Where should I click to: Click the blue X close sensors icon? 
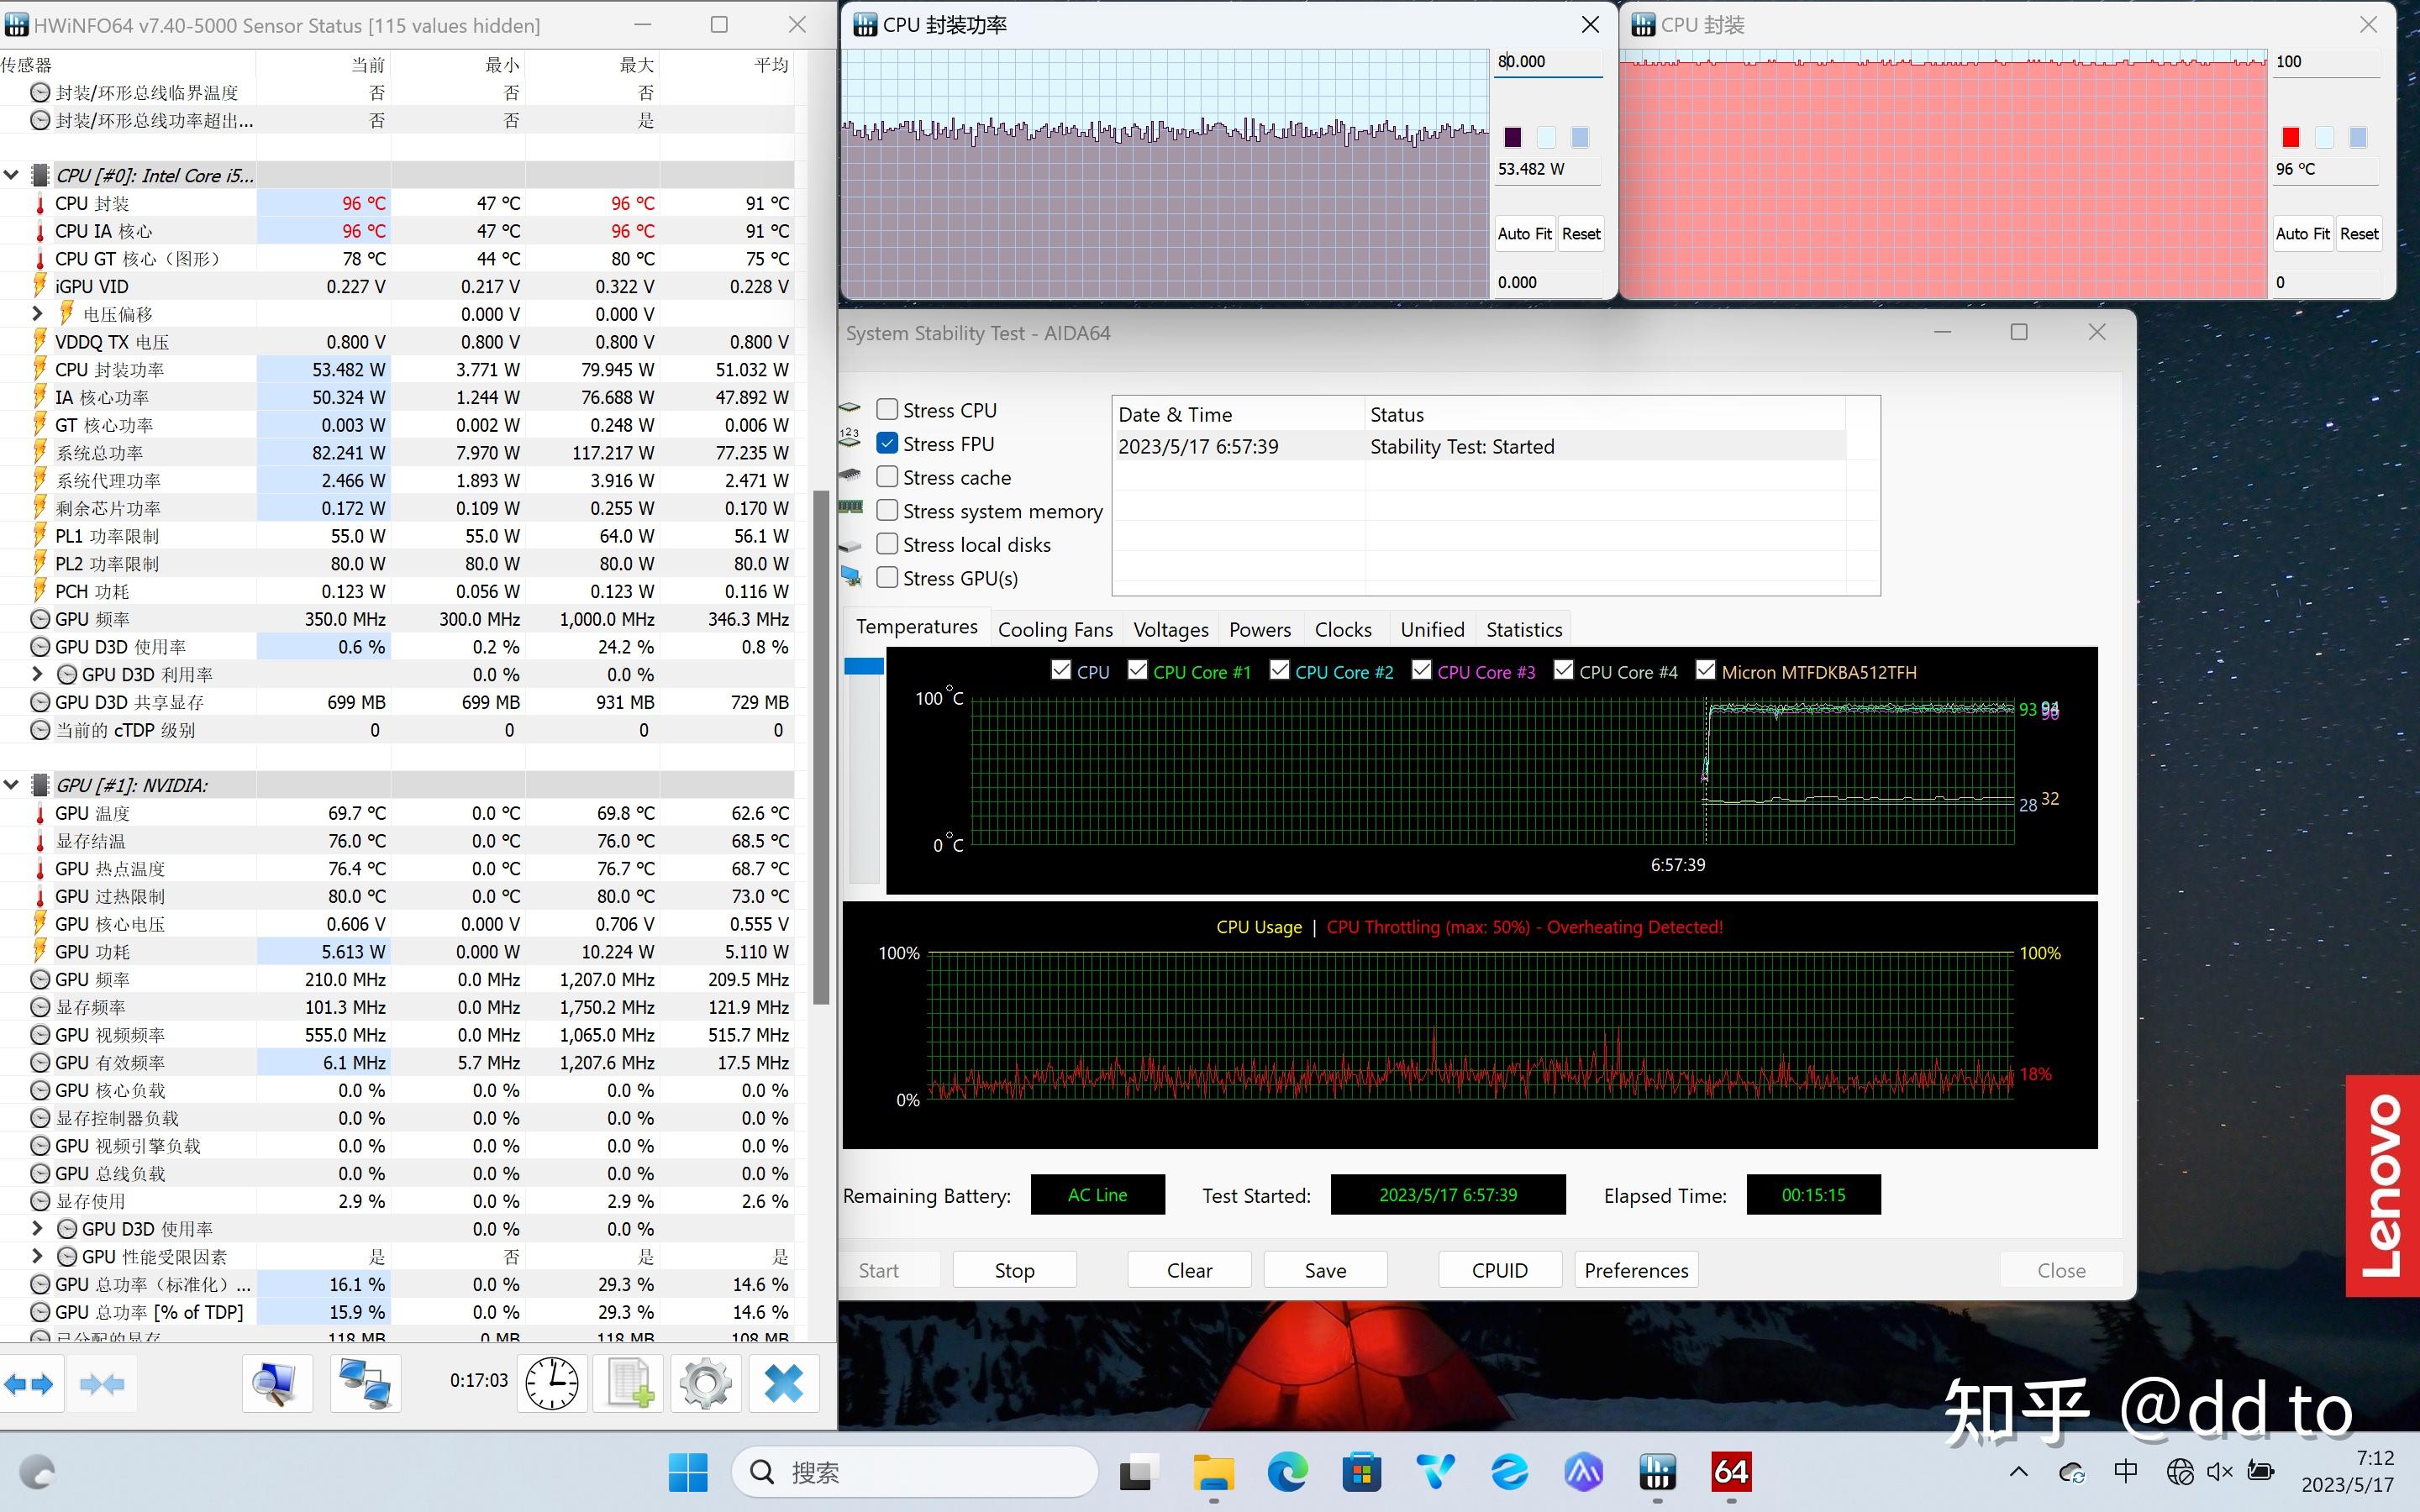tap(783, 1384)
